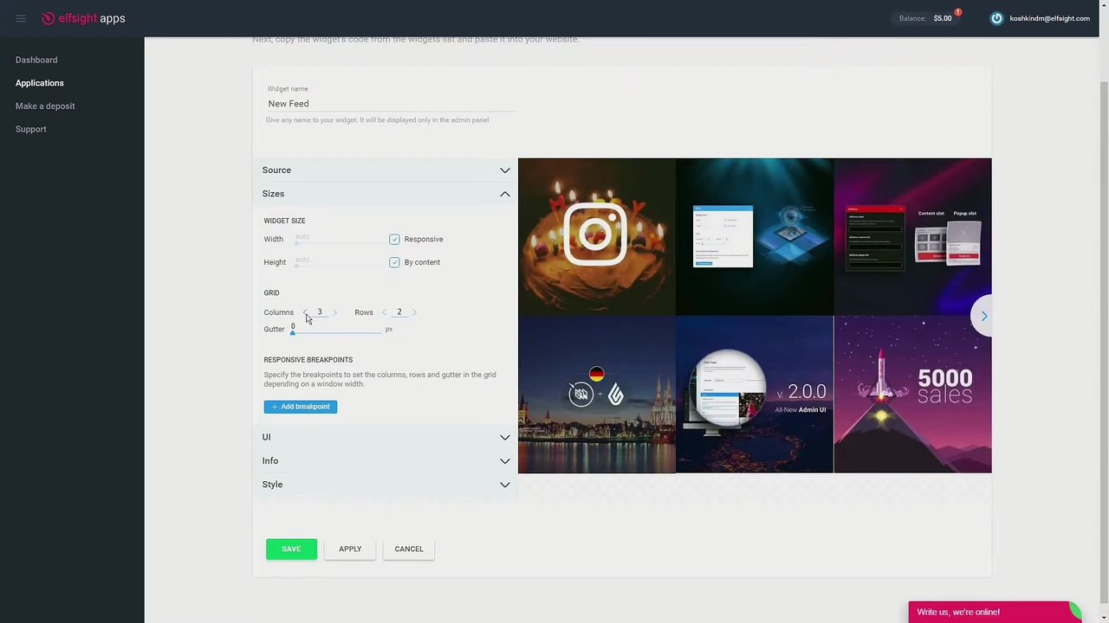This screenshot has height=623, width=1109.
Task: Edit the Widget name field
Action: click(392, 104)
